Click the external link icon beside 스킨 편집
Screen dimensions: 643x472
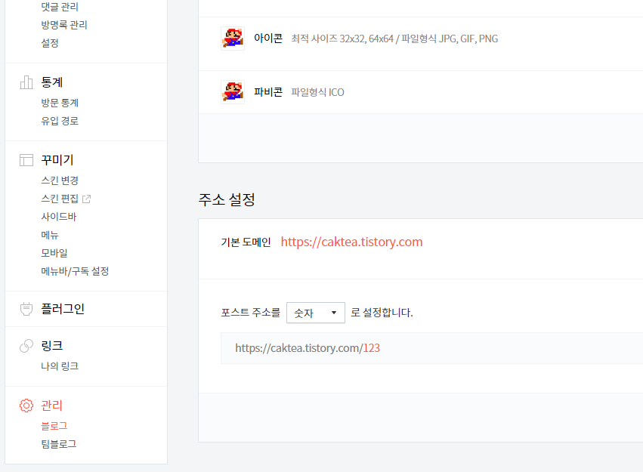pos(87,199)
